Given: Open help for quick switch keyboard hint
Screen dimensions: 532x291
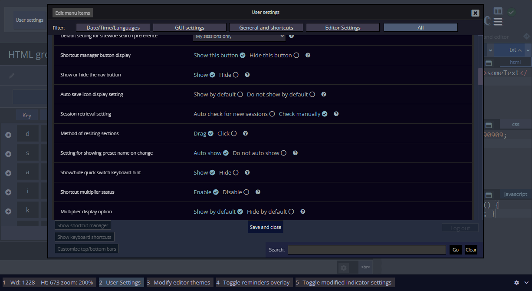Looking at the screenshot, I should 247,172.
